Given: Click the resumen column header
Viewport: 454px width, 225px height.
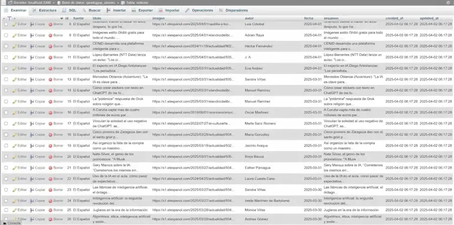Looking at the screenshot, I should pyautogui.click(x=331, y=18).
